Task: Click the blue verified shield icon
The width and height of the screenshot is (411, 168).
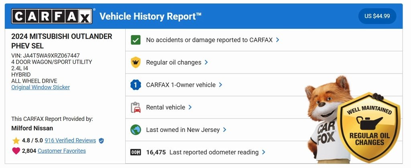Action: coord(101,141)
